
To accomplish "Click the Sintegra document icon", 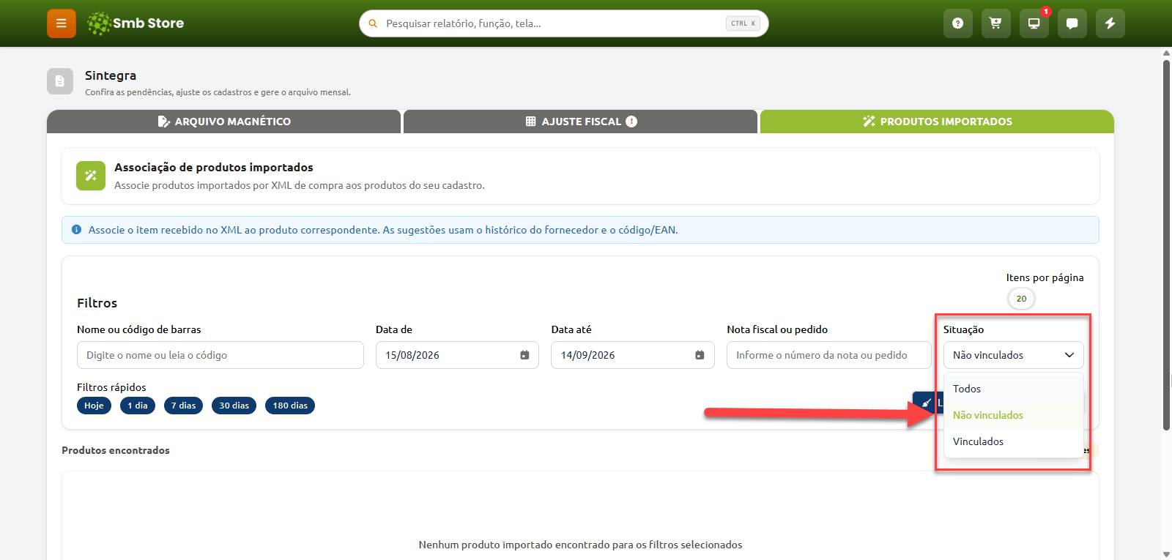I will pos(60,81).
